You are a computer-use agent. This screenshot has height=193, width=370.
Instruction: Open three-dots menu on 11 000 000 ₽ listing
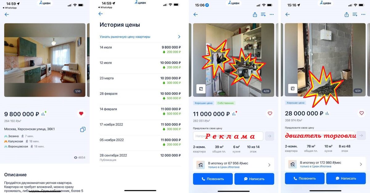click(272, 14)
